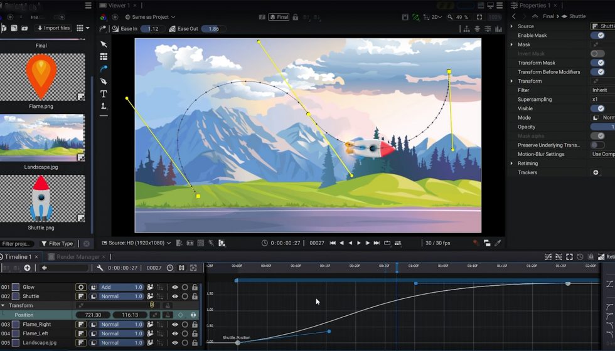
Task: Click the Final breadcrumb in Properties
Action: [548, 16]
